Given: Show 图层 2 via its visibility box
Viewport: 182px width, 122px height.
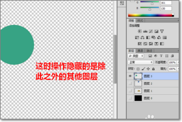Looking at the screenshot, I should (130, 83).
